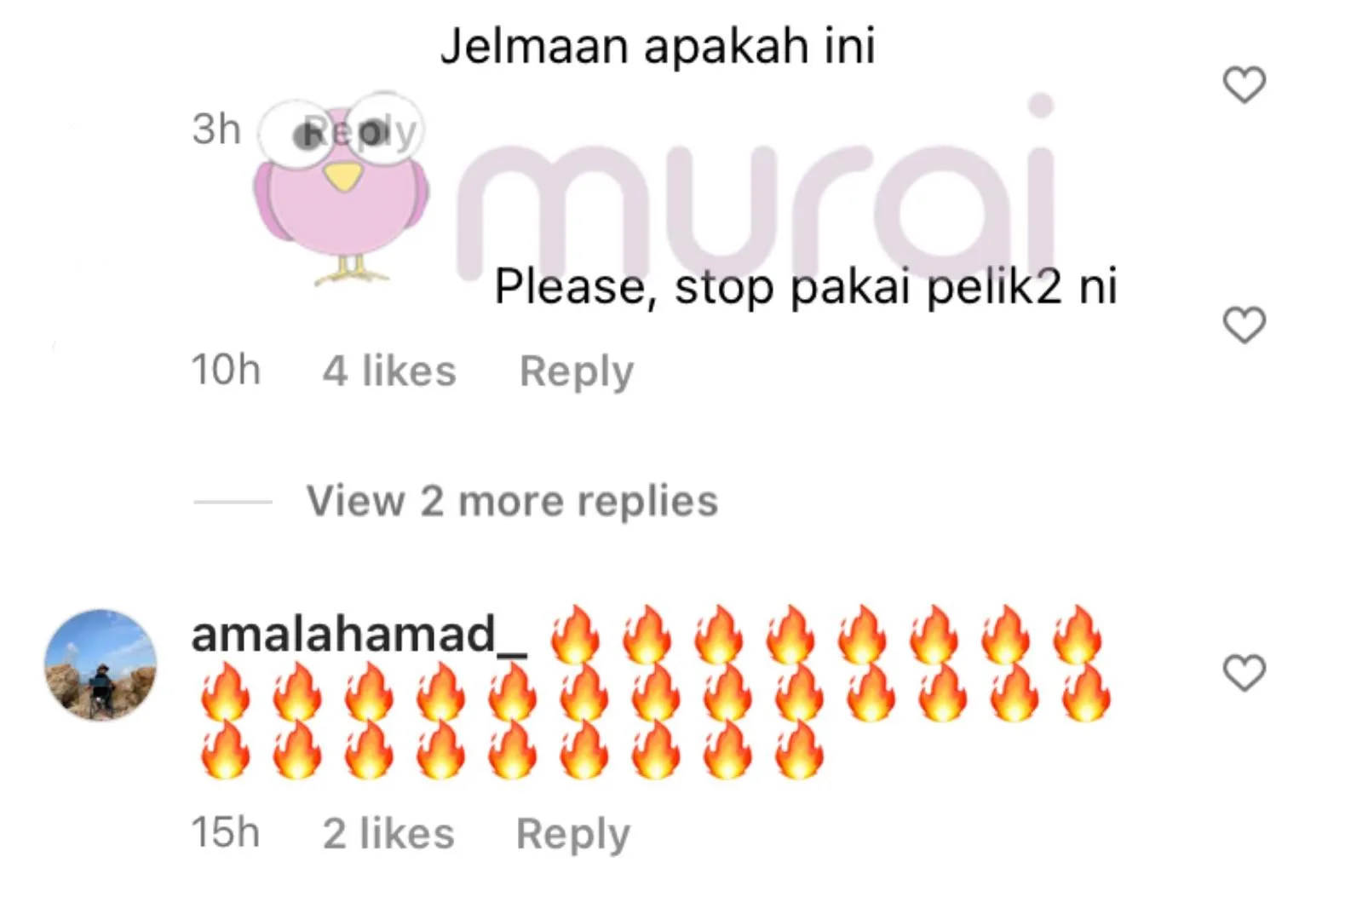Select the "15h" timestamp

tap(225, 833)
